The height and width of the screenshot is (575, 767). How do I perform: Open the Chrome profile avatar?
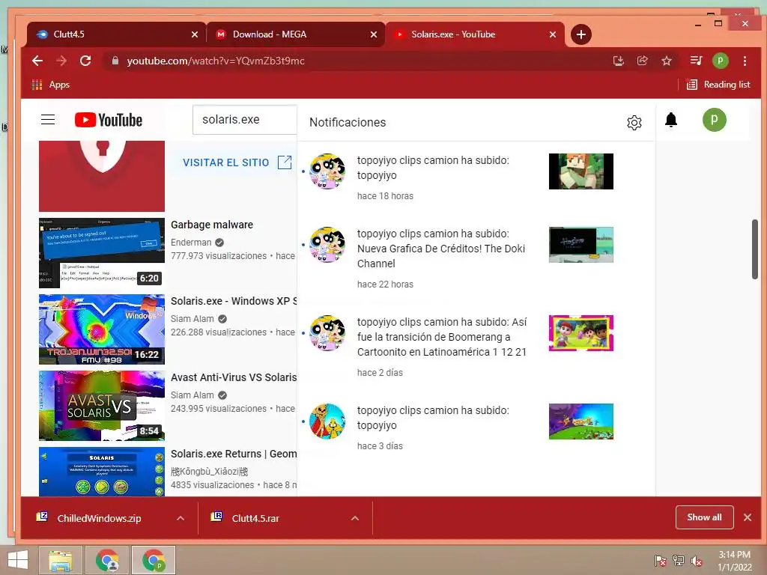pos(720,61)
